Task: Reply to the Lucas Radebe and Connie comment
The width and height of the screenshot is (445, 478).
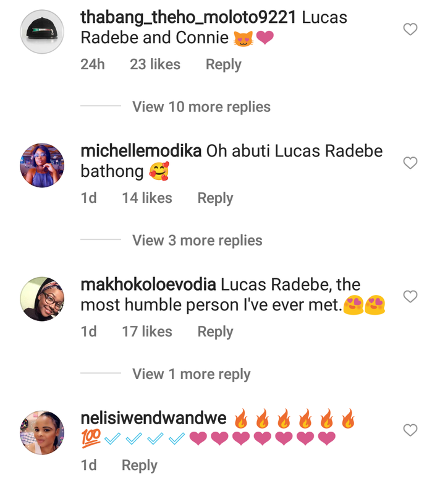Action: pyautogui.click(x=223, y=65)
